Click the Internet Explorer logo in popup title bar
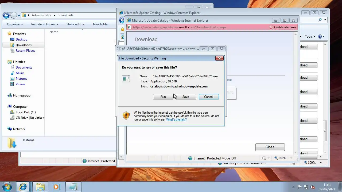The width and height of the screenshot is (342, 192). (x=129, y=21)
